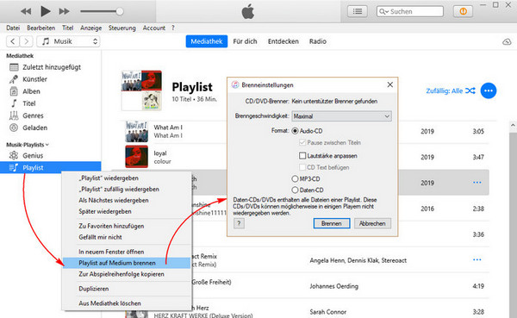Image resolution: width=517 pixels, height=318 pixels.
Task: Select Genres in the sidebar
Action: [x=33, y=115]
